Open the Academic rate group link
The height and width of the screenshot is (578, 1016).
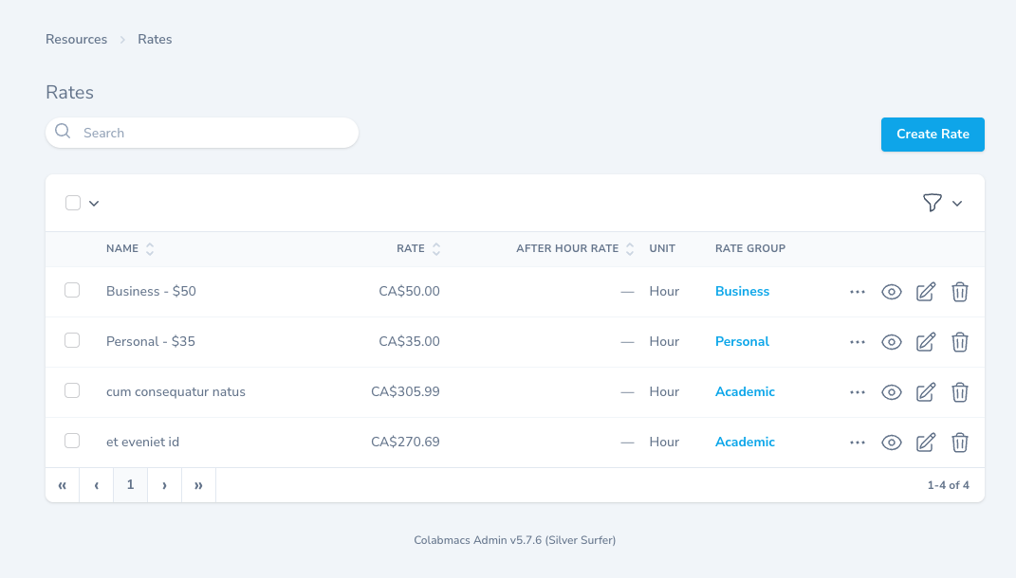(745, 391)
